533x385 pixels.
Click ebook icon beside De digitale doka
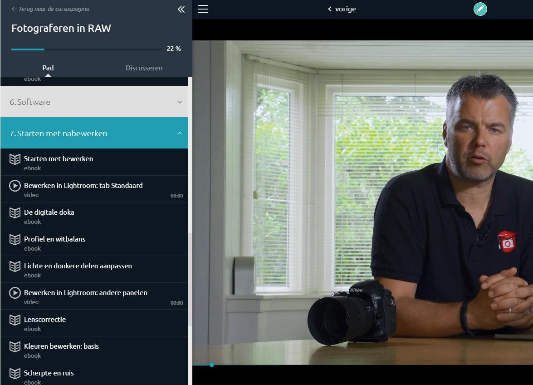click(15, 213)
